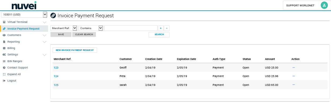331x104 pixels.
Task: Click the Customers people icon in sidebar
Action: (4, 35)
